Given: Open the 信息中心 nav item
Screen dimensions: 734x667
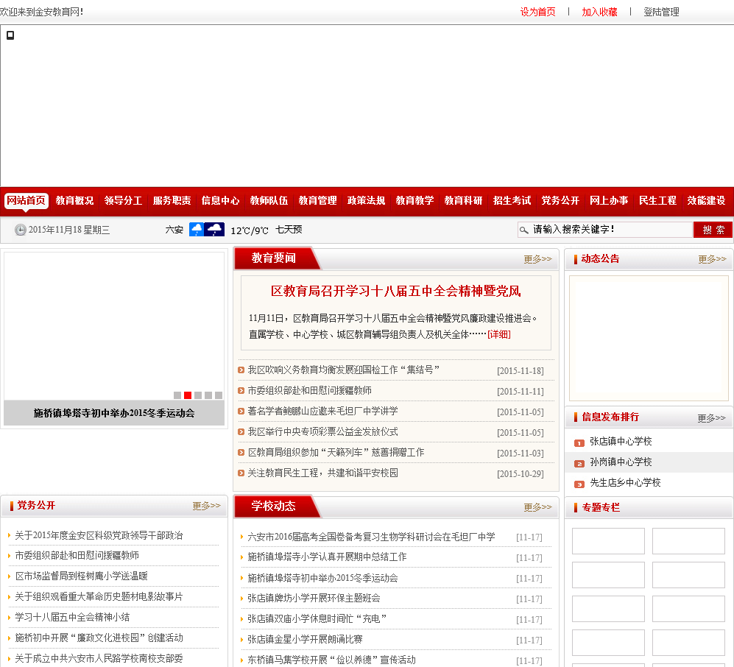Looking at the screenshot, I should coord(220,201).
